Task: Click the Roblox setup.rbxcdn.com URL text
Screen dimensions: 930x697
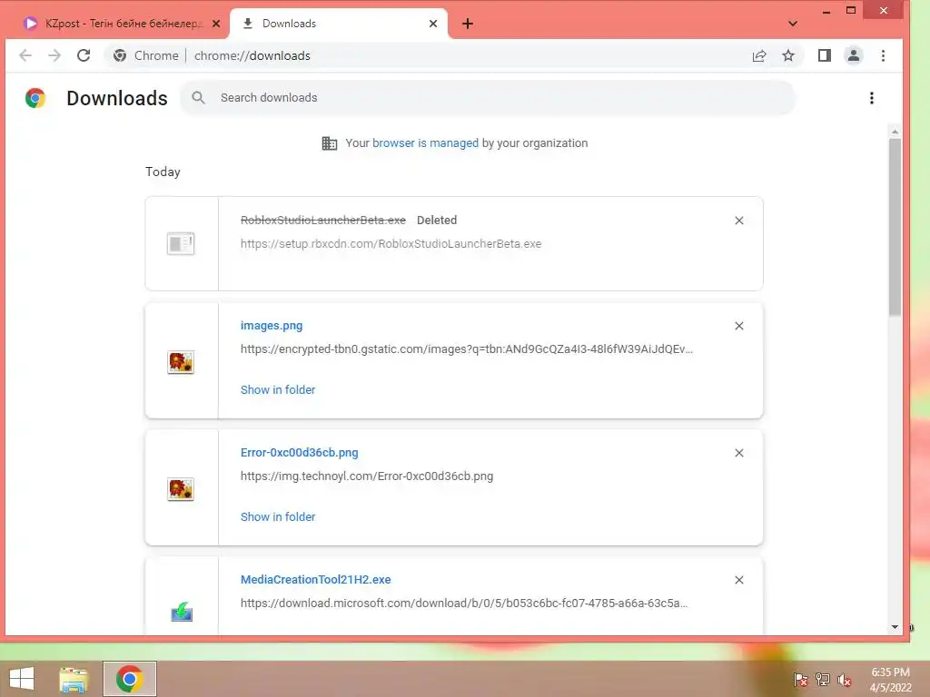Action: tap(391, 243)
